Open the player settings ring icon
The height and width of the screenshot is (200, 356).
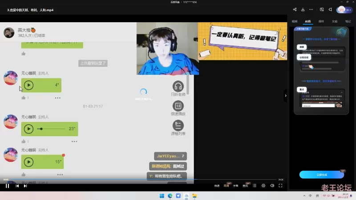pos(263,186)
